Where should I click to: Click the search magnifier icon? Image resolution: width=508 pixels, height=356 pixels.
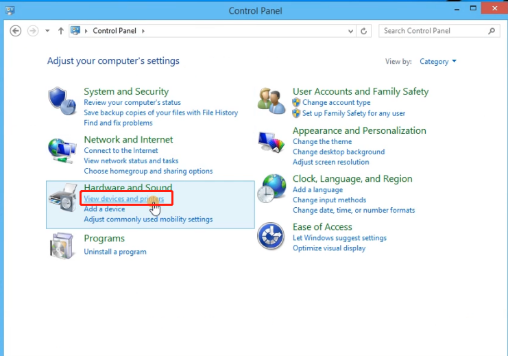[x=492, y=31]
